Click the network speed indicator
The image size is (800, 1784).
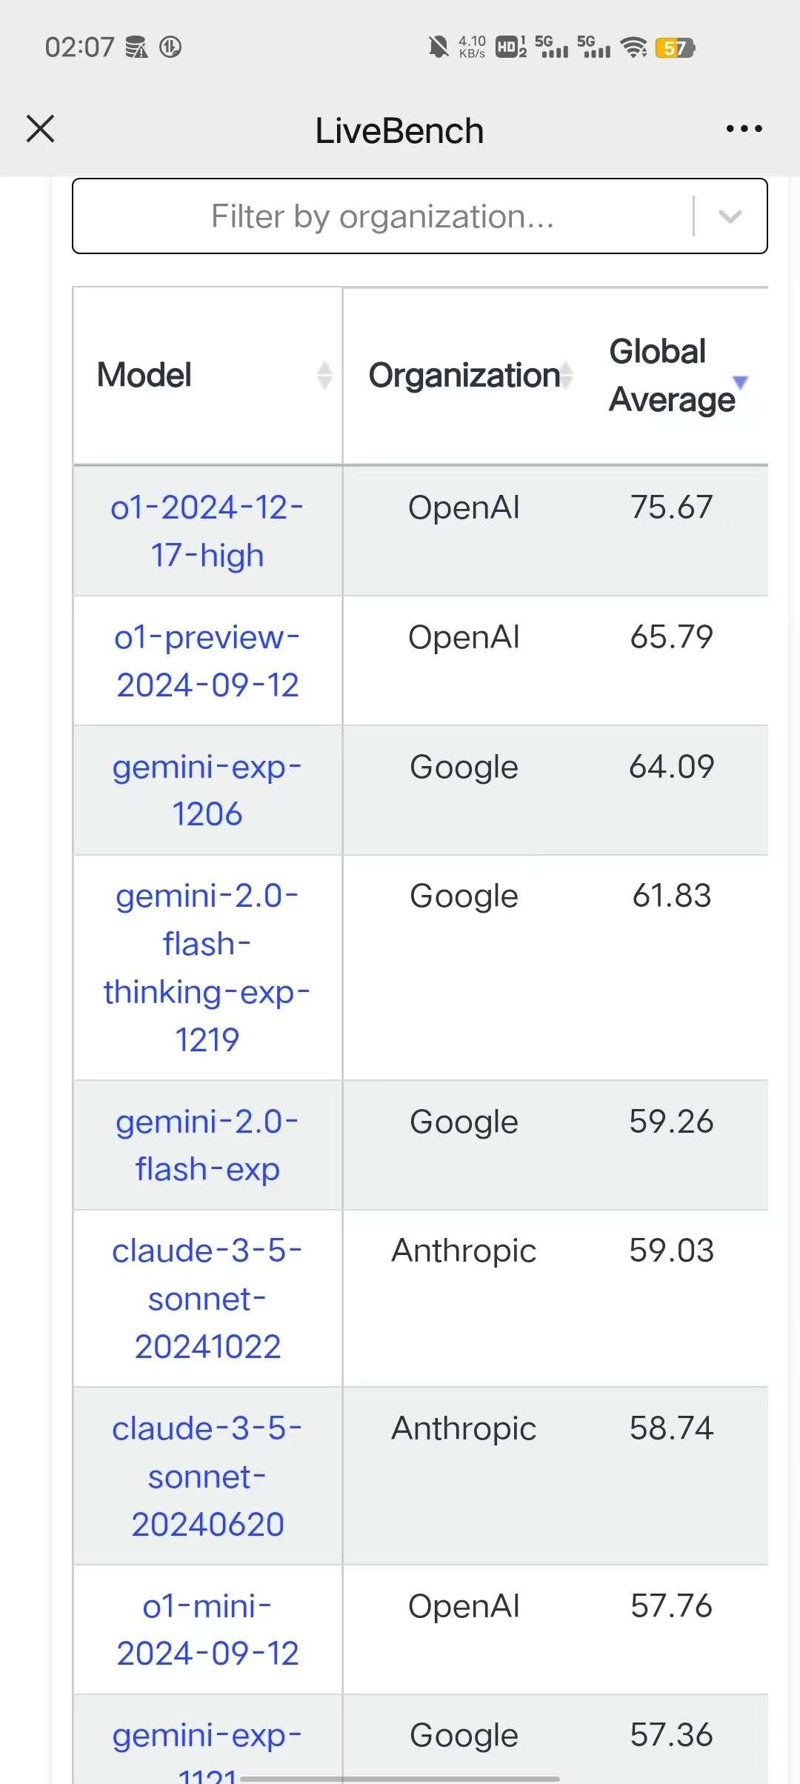[472, 47]
